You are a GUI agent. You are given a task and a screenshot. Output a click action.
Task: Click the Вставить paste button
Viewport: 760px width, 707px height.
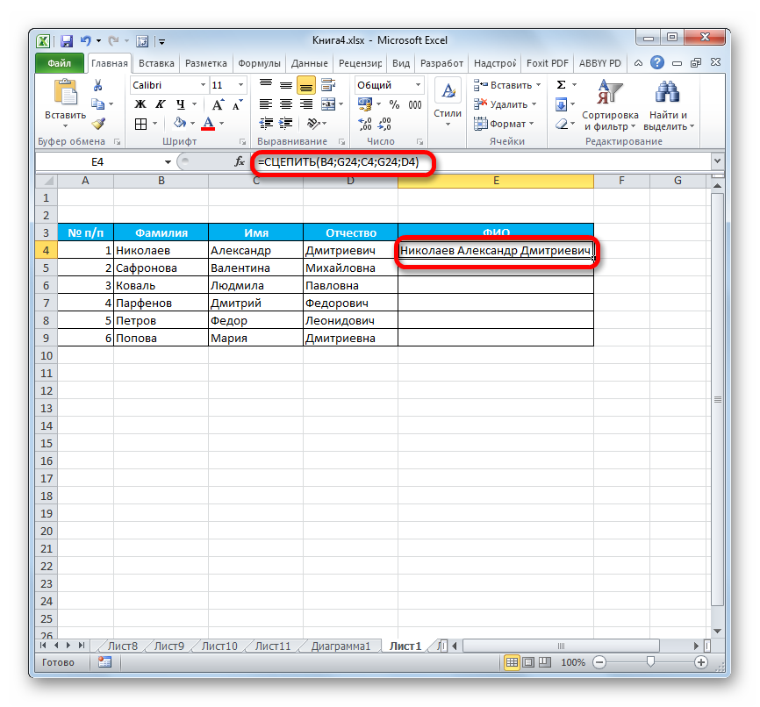click(65, 101)
